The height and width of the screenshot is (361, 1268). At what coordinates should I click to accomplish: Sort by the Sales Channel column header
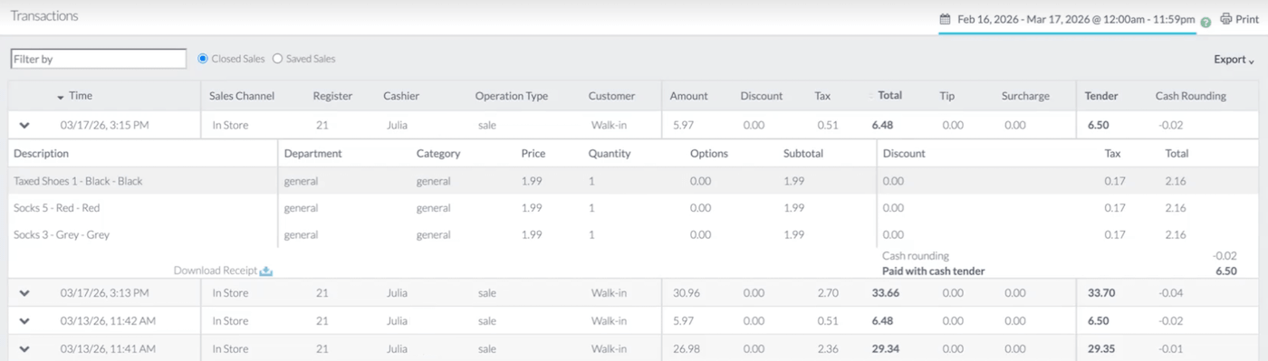241,96
